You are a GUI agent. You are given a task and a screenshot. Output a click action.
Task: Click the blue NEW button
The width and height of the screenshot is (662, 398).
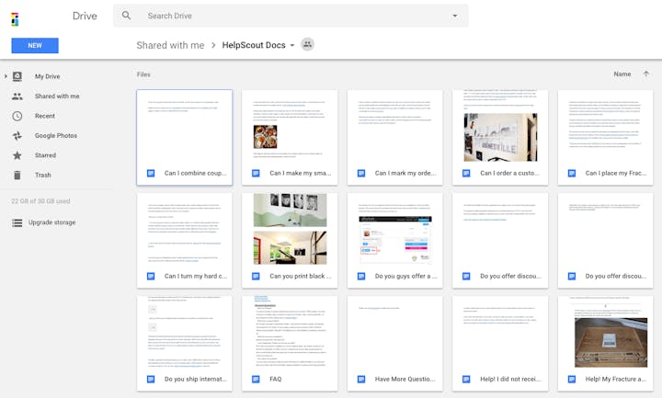[35, 45]
